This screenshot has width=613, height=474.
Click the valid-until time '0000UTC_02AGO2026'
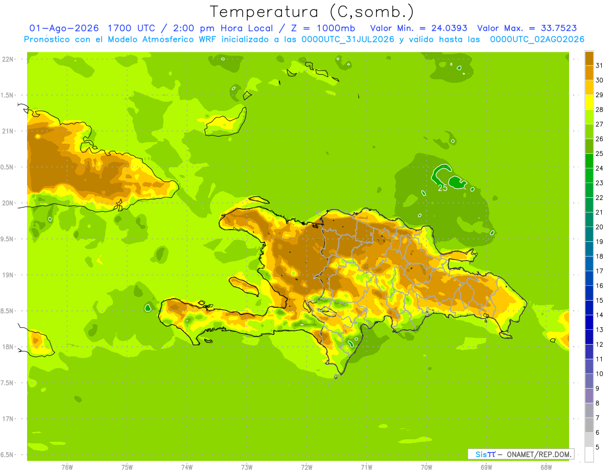tap(537, 39)
